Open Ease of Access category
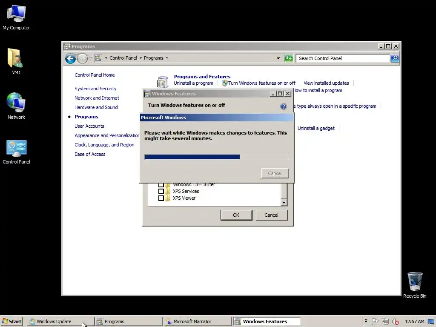Screen dimensions: 436x327 (x=90, y=154)
